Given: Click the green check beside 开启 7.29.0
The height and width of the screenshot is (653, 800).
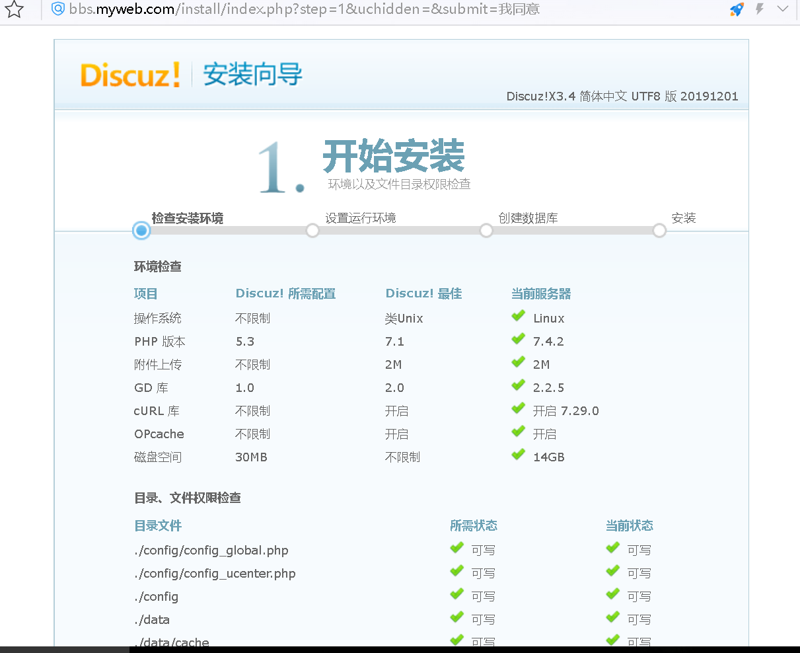Looking at the screenshot, I should pyautogui.click(x=519, y=408).
